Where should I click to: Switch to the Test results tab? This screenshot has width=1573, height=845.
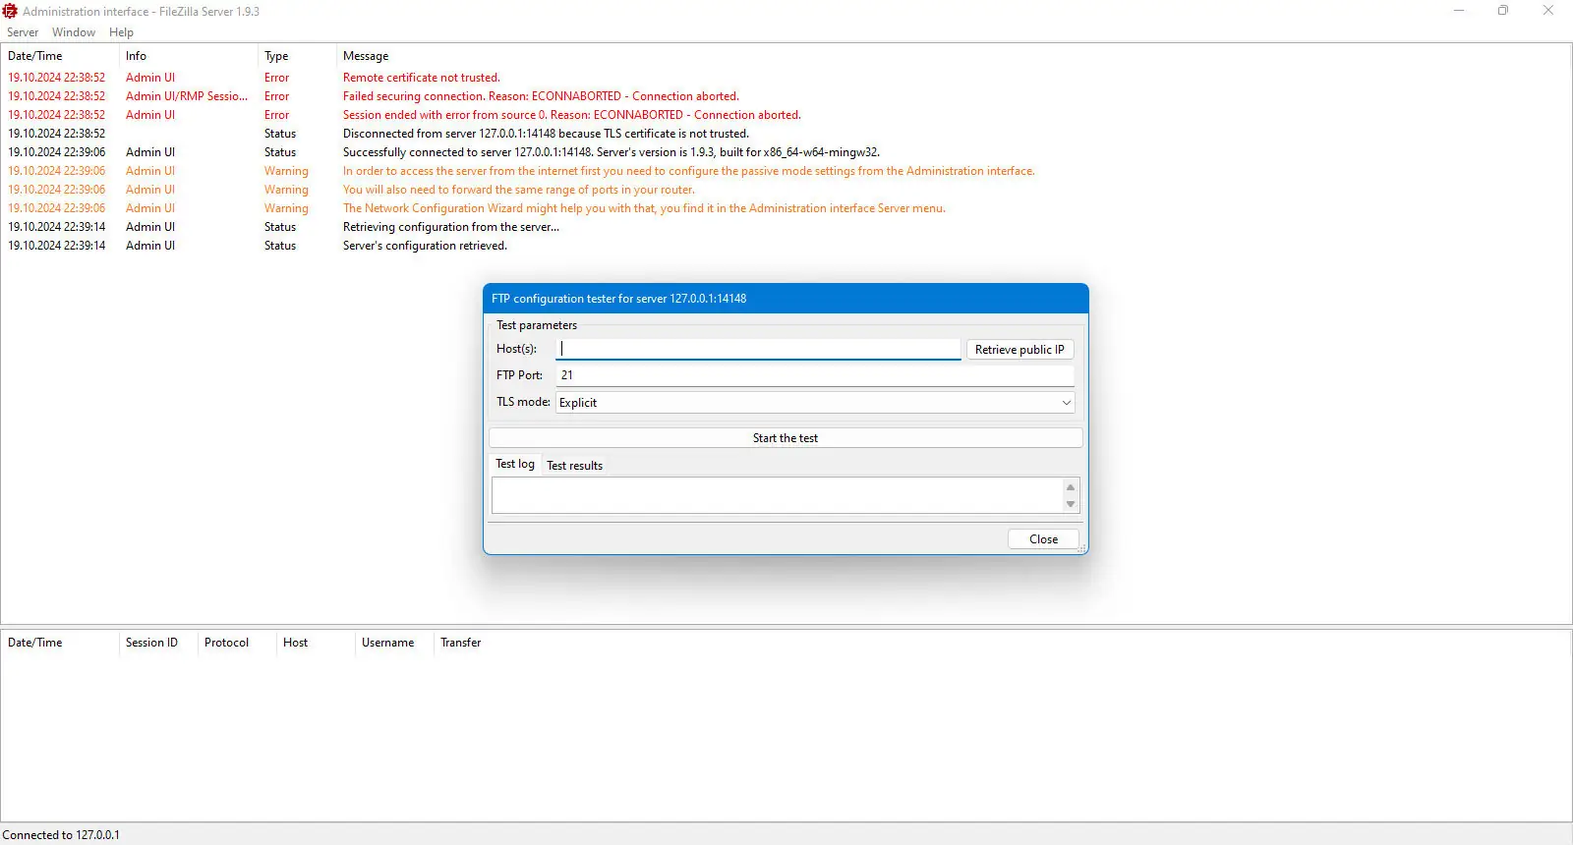pos(574,466)
